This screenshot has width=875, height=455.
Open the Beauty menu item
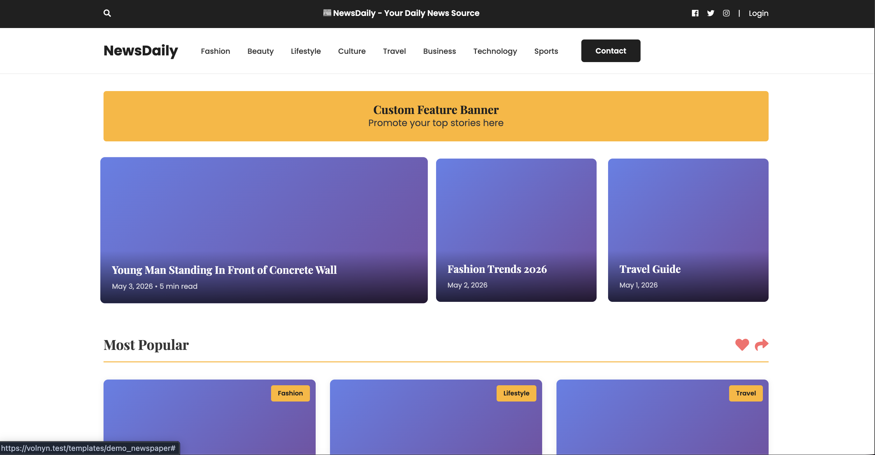tap(261, 51)
